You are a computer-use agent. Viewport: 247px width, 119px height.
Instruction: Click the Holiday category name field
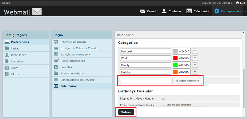145,72
